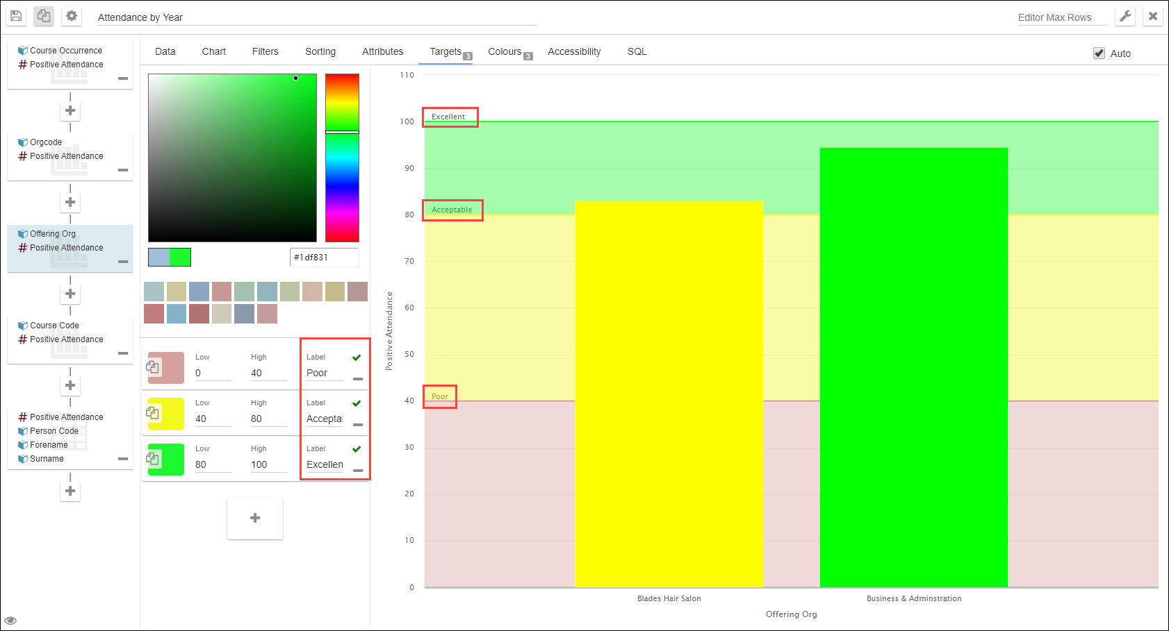Viewport: 1169px width, 631px height.
Task: Click the Course Occurrence cube icon
Action: tap(22, 49)
